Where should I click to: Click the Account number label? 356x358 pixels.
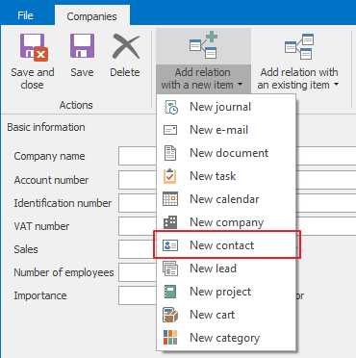[51, 180]
